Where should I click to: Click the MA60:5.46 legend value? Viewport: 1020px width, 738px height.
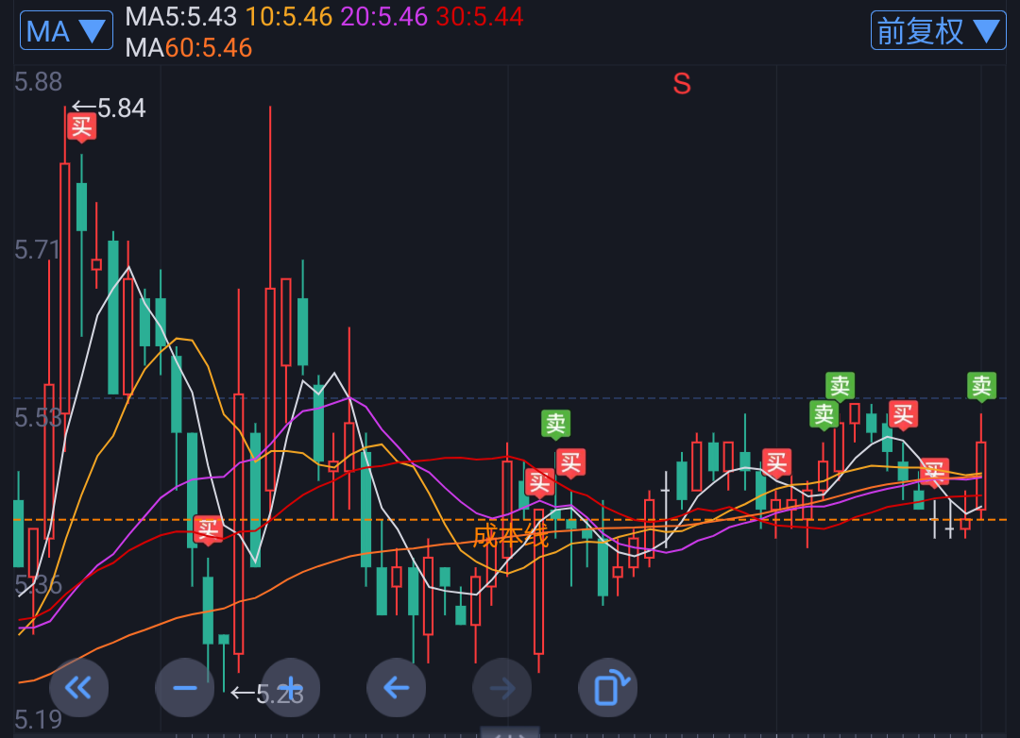click(188, 47)
